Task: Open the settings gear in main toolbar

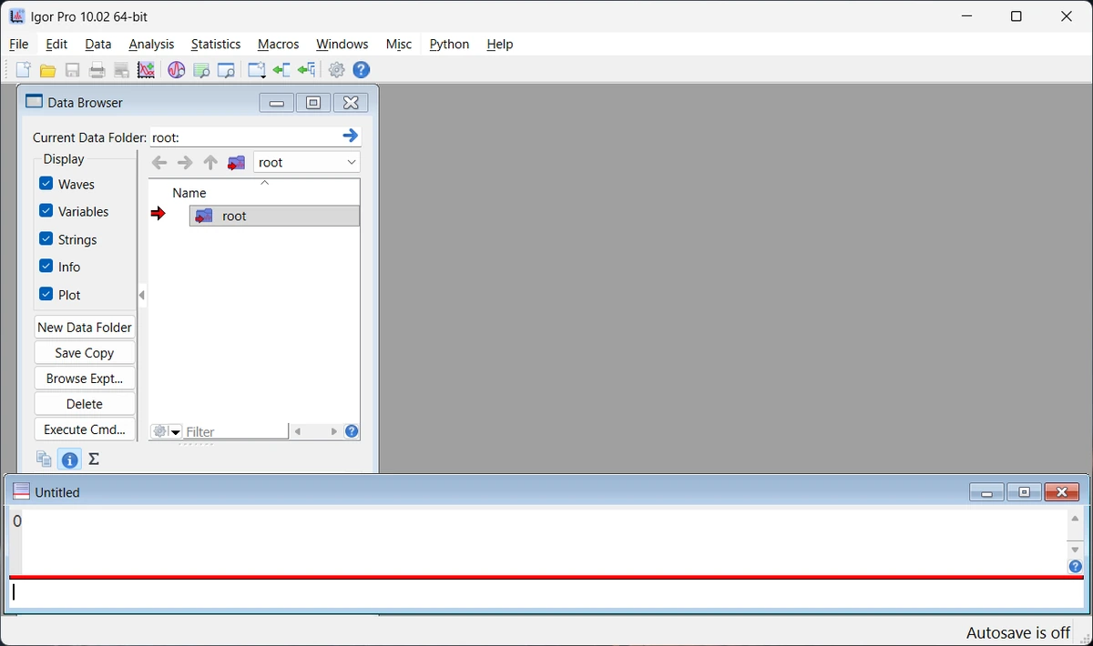Action: point(337,70)
